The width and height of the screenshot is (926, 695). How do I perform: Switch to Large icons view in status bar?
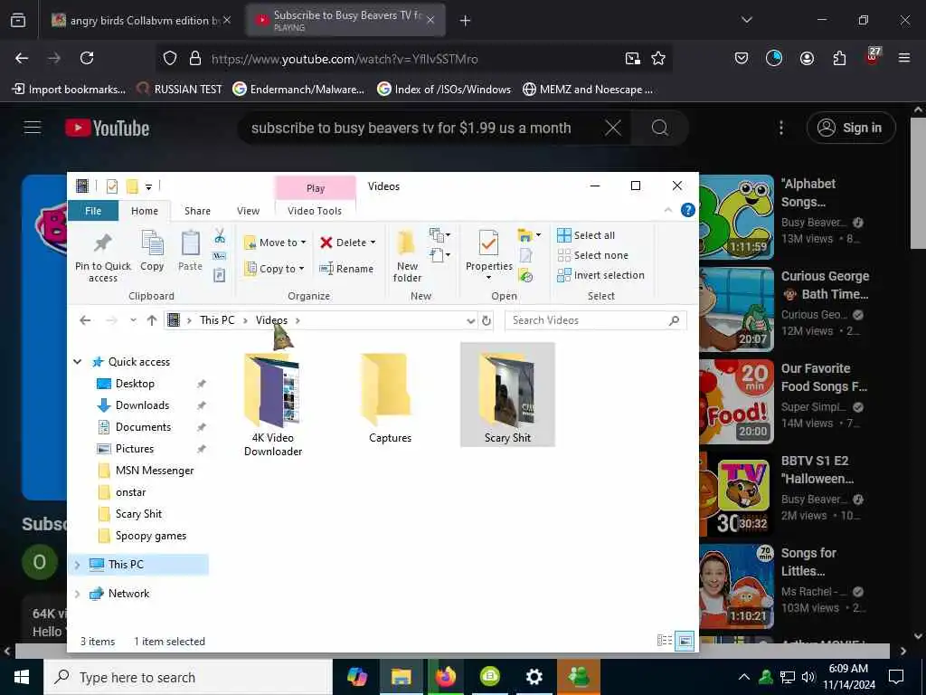click(685, 641)
